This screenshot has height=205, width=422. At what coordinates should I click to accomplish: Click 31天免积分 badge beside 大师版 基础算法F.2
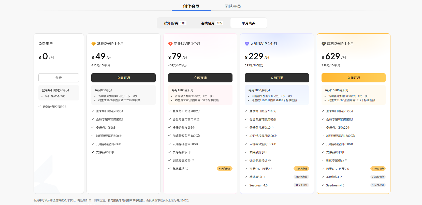pyautogui.click(x=301, y=177)
